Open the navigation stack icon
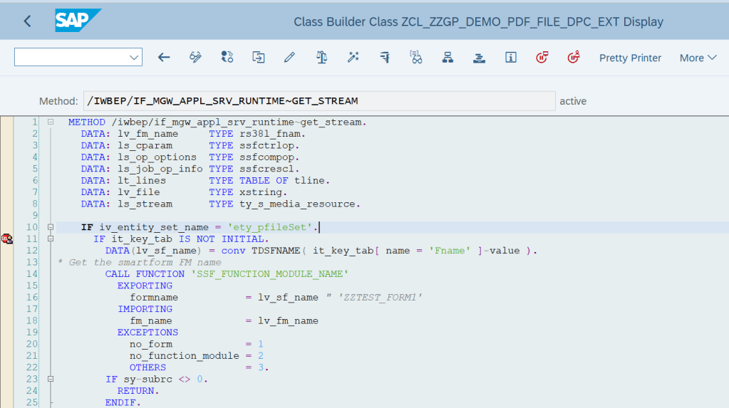 [x=479, y=58]
